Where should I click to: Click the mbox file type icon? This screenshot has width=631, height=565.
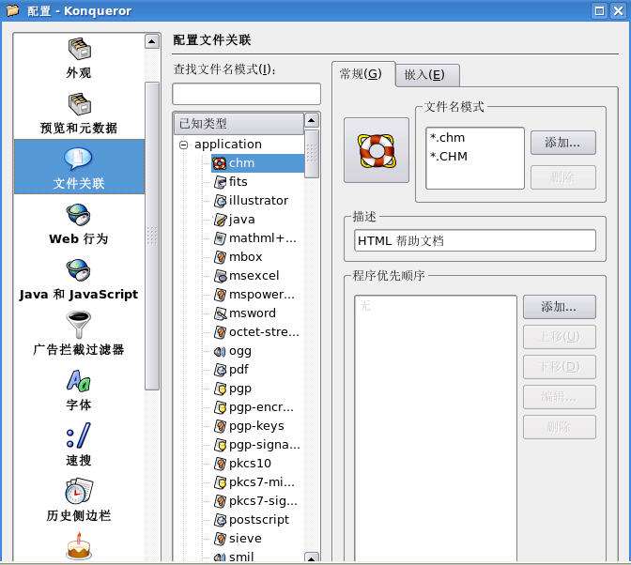[x=220, y=257]
